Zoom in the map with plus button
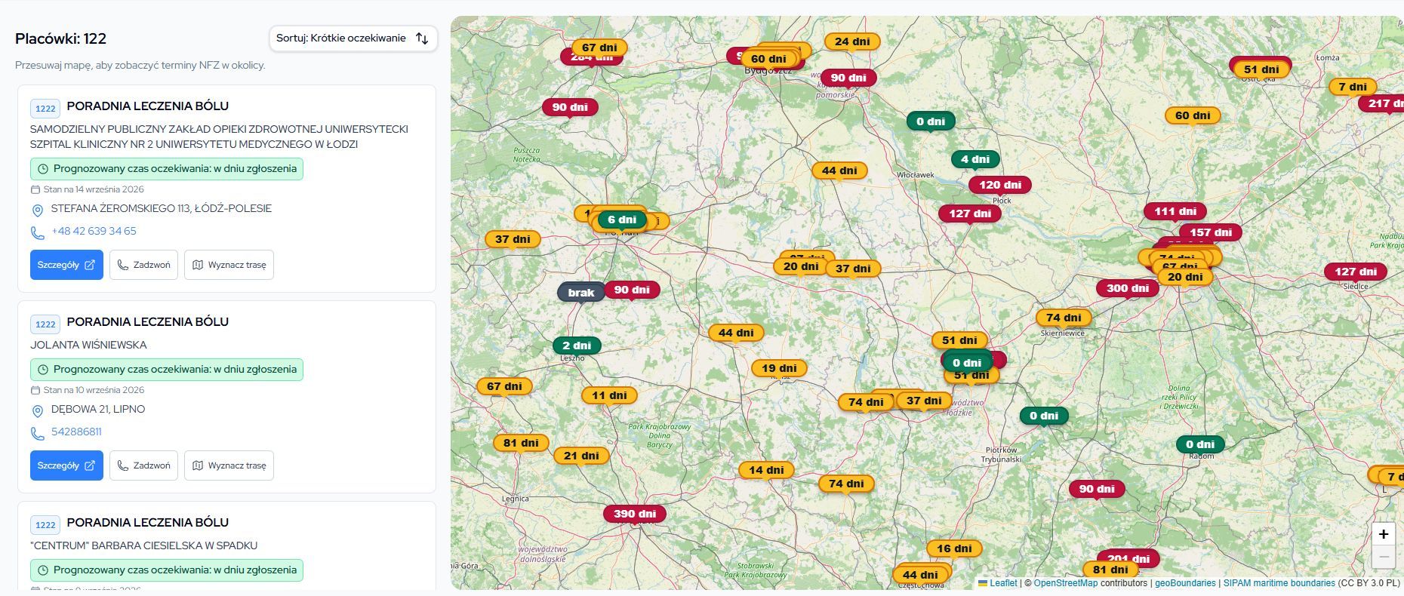 pos(1384,534)
